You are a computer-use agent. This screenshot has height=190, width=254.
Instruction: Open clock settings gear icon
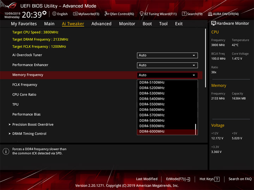(44, 13)
